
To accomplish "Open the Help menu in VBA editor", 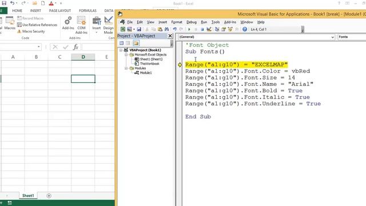I will tap(261, 22).
